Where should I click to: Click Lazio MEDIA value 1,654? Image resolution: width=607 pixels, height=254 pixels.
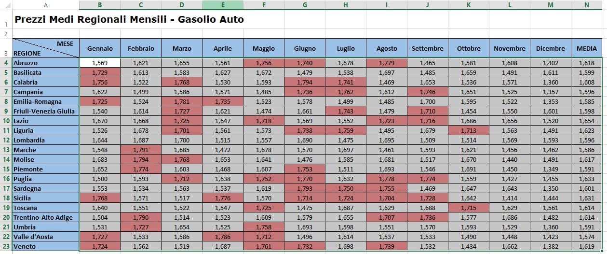[x=587, y=121]
